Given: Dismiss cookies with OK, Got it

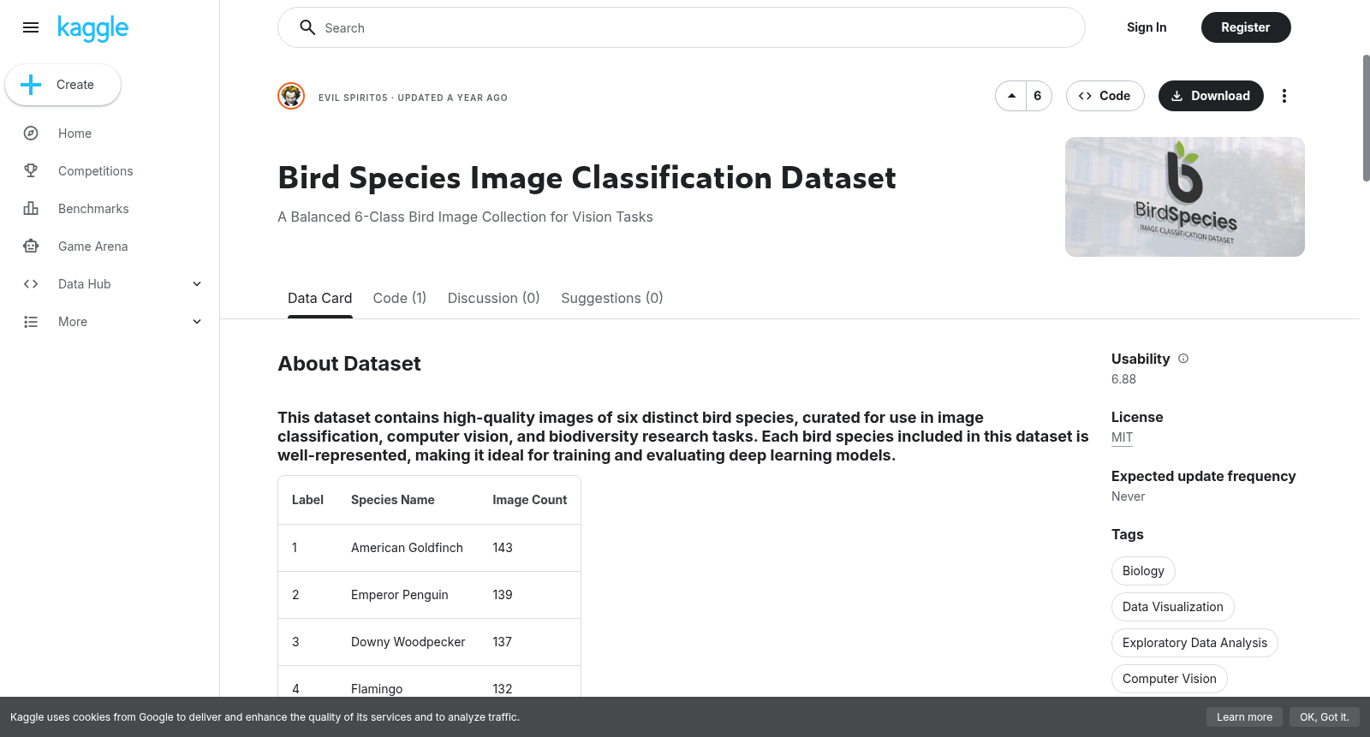Looking at the screenshot, I should click(1324, 717).
